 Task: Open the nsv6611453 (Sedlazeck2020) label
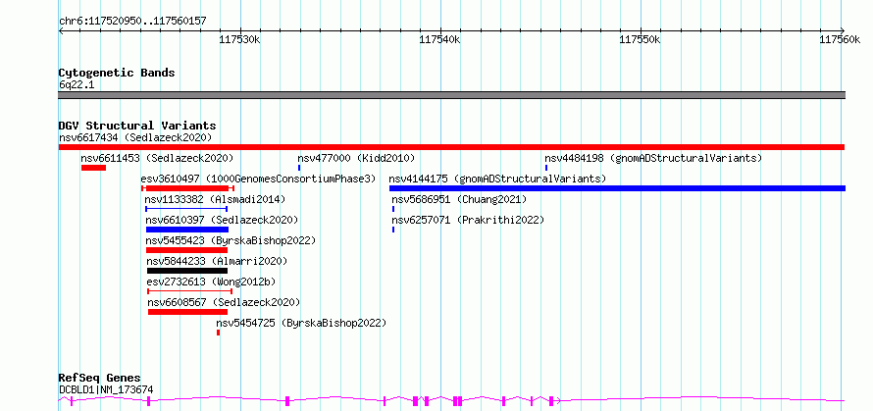157,158
